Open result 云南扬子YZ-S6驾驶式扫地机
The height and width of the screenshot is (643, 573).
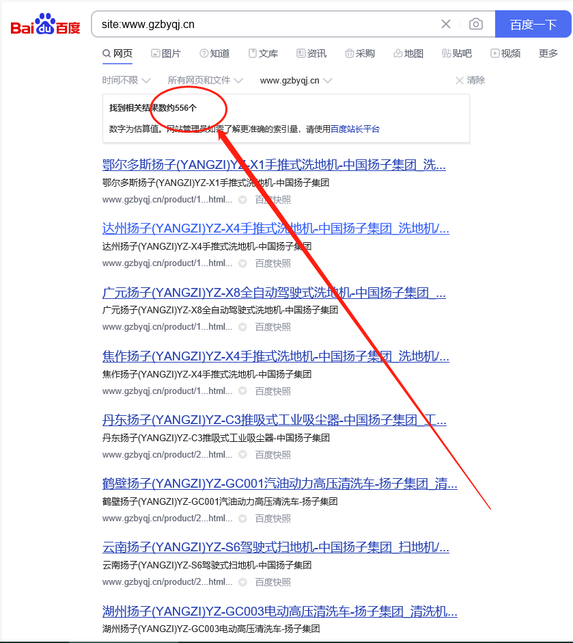coord(275,547)
